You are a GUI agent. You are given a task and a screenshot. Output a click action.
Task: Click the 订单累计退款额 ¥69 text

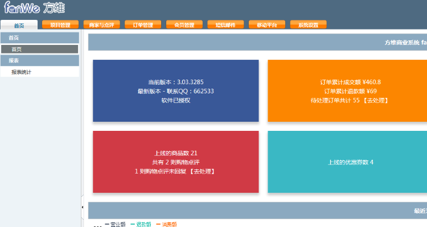click(350, 91)
